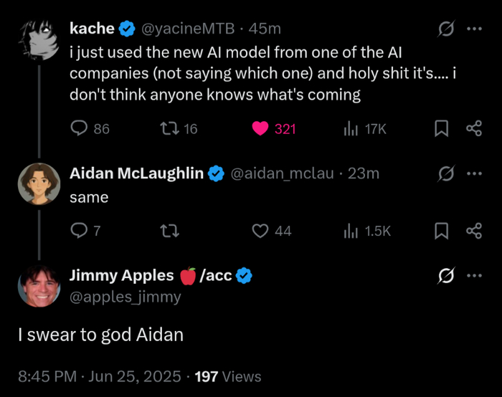Retweet kache's post with 16 reposts
This screenshot has height=397, width=502.
(169, 129)
